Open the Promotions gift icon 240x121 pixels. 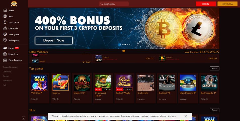coord(5,54)
